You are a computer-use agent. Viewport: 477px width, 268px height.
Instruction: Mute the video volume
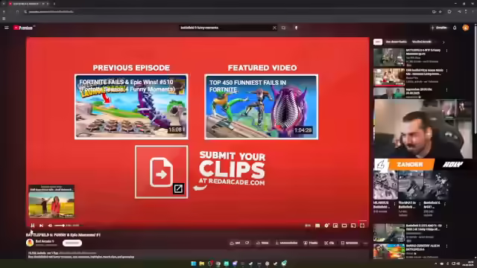pos(50,226)
